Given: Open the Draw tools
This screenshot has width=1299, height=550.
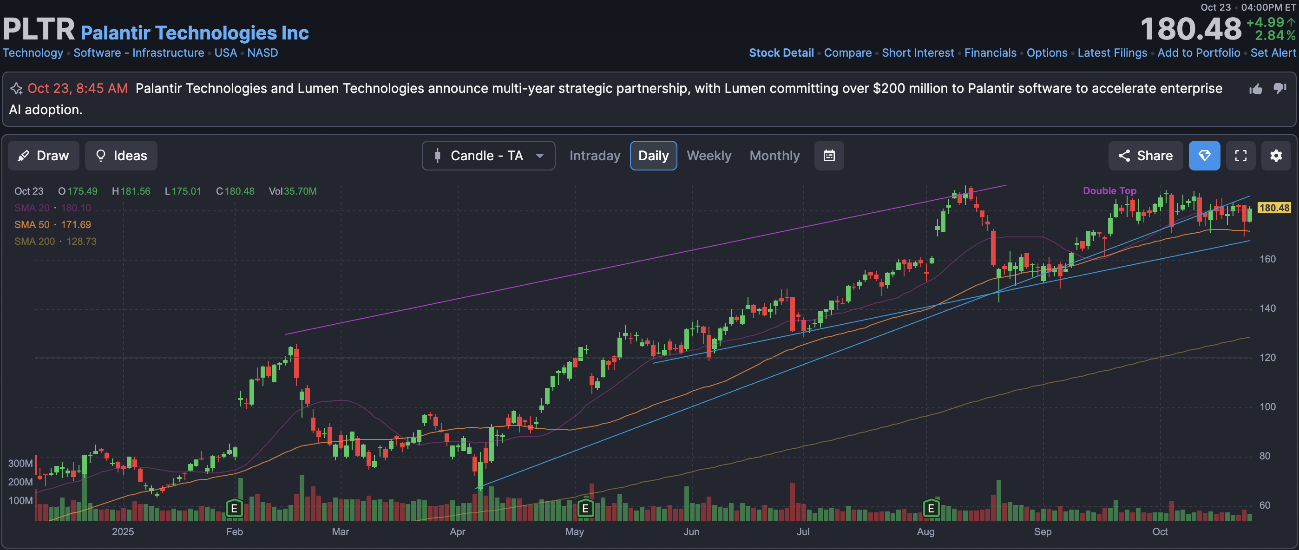Looking at the screenshot, I should [x=43, y=156].
